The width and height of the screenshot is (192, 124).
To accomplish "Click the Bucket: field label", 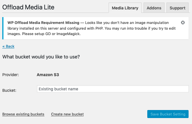I will click(9, 90).
